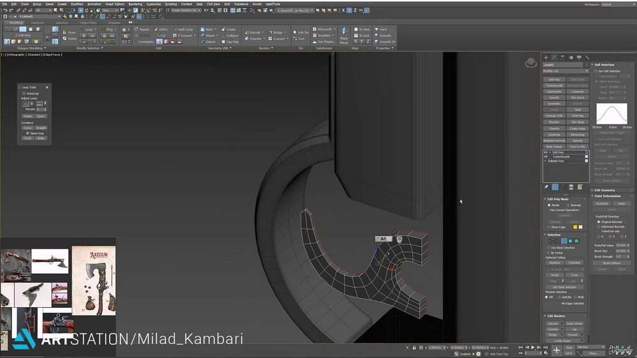Select the Animate radio button in Edit Poly Mode
The height and width of the screenshot is (358, 637).
tap(568, 205)
